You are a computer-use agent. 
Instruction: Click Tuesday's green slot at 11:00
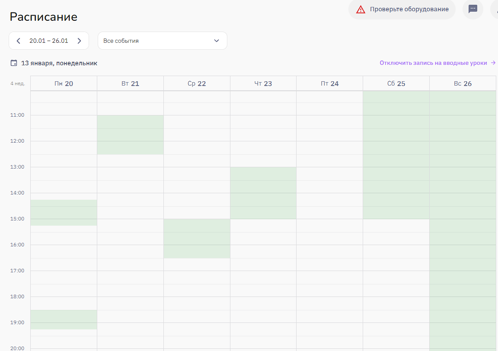(x=130, y=134)
